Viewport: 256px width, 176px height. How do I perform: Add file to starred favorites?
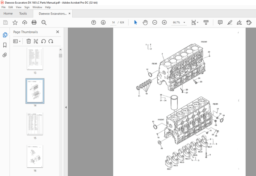pyautogui.click(x=15, y=23)
